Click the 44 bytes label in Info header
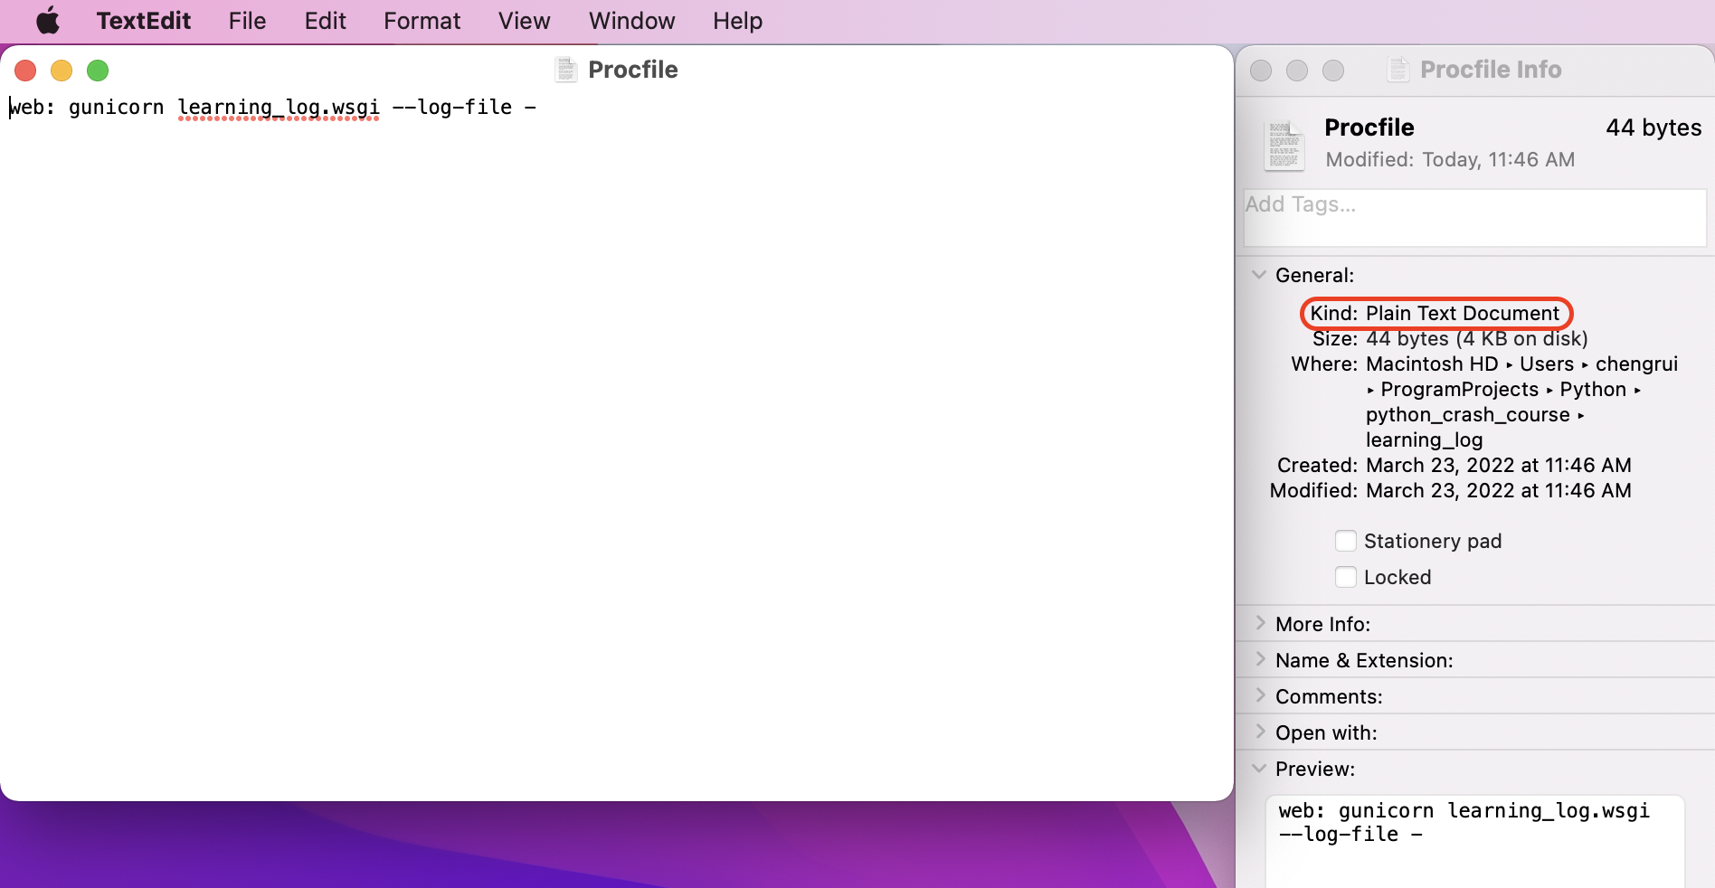 pos(1653,128)
